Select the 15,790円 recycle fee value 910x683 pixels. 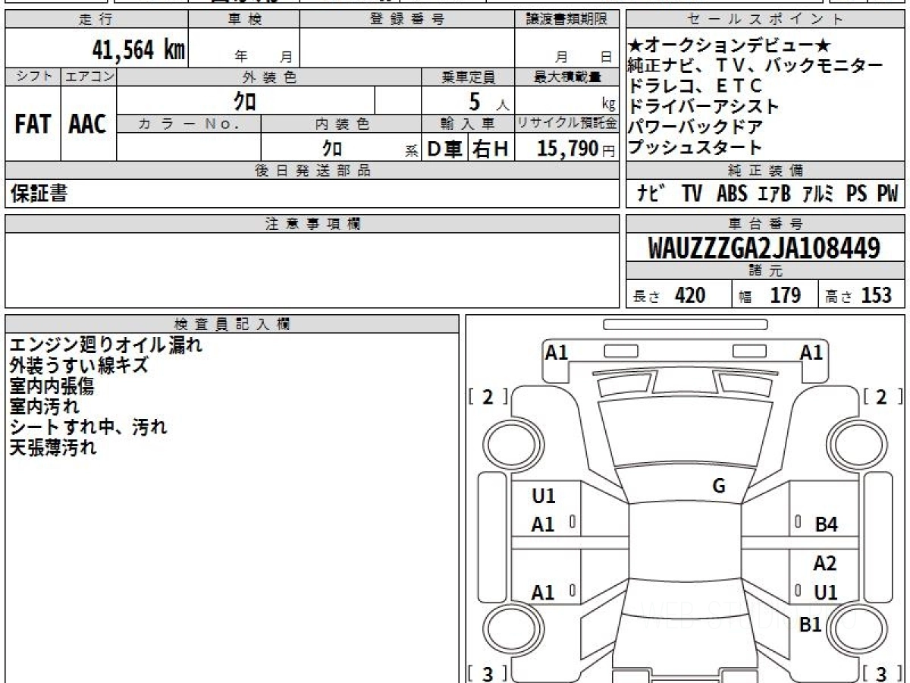tap(576, 149)
